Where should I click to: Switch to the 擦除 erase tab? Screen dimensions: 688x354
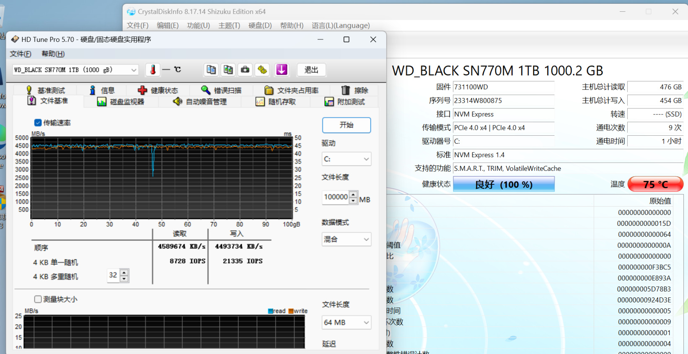(x=354, y=90)
